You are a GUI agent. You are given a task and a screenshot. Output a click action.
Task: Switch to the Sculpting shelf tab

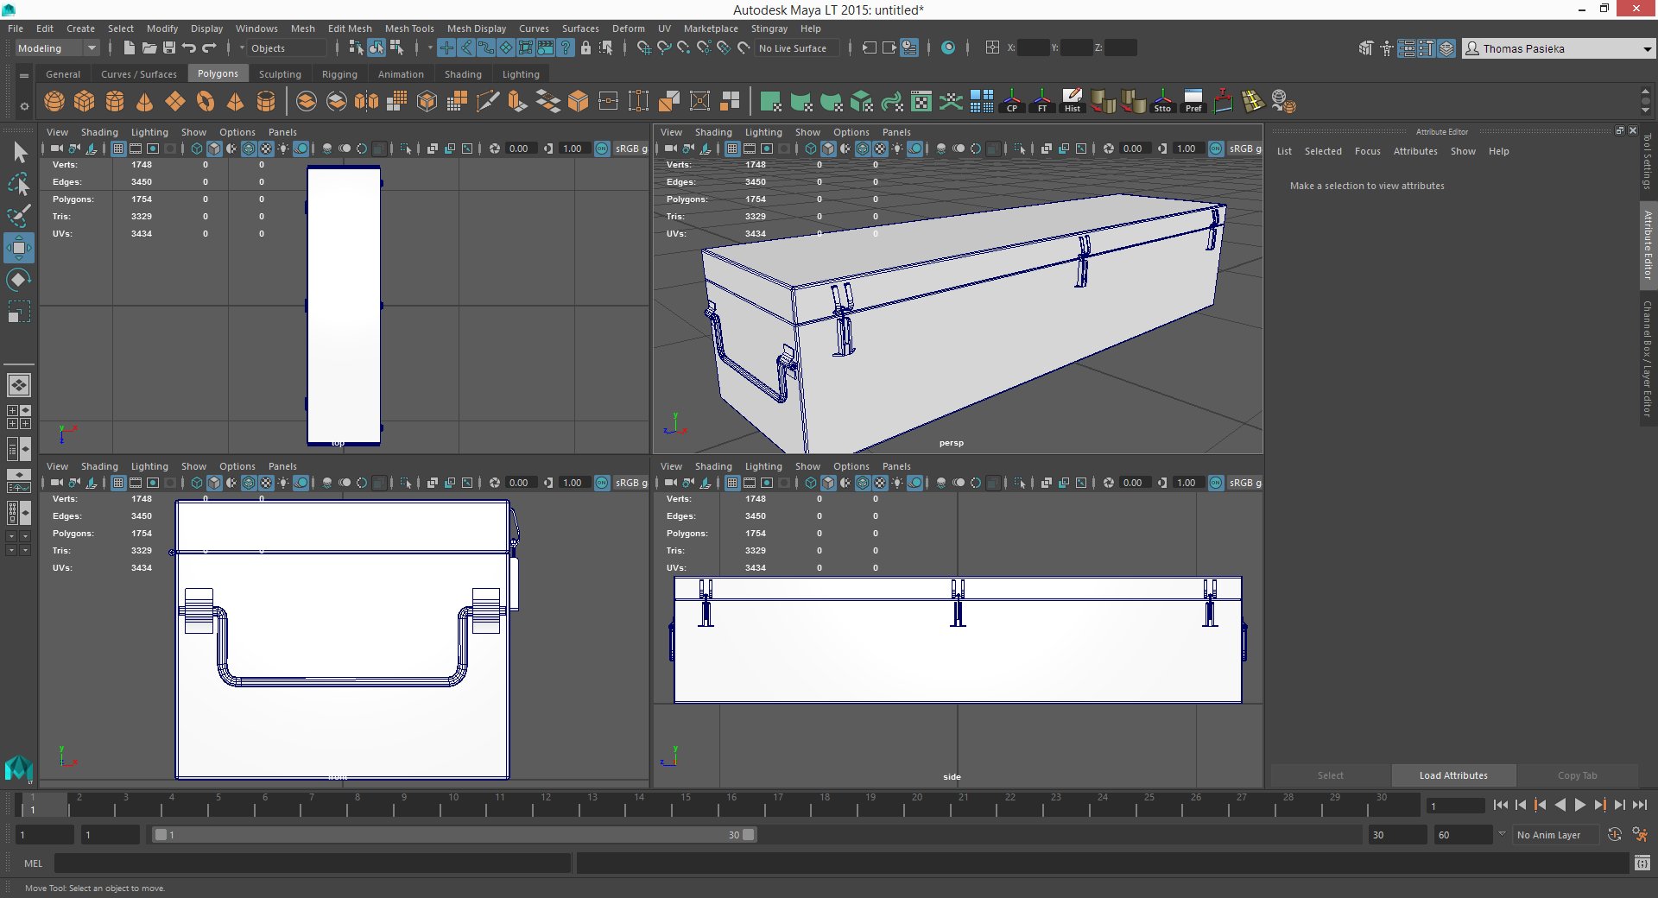tap(280, 74)
